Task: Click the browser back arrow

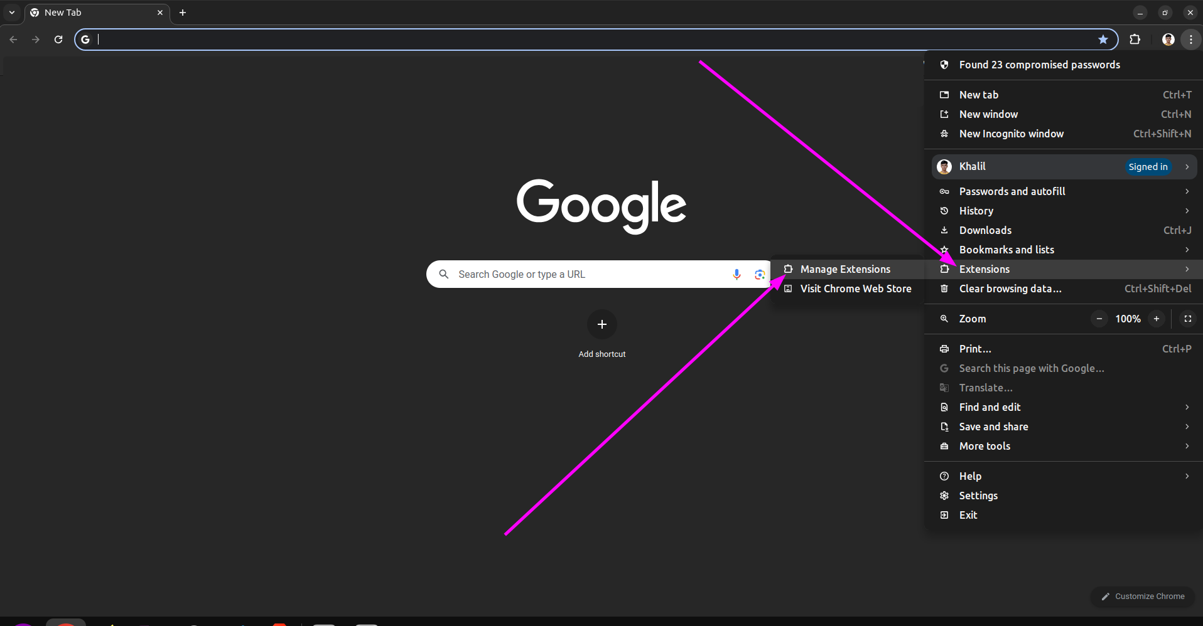Action: pos(13,40)
